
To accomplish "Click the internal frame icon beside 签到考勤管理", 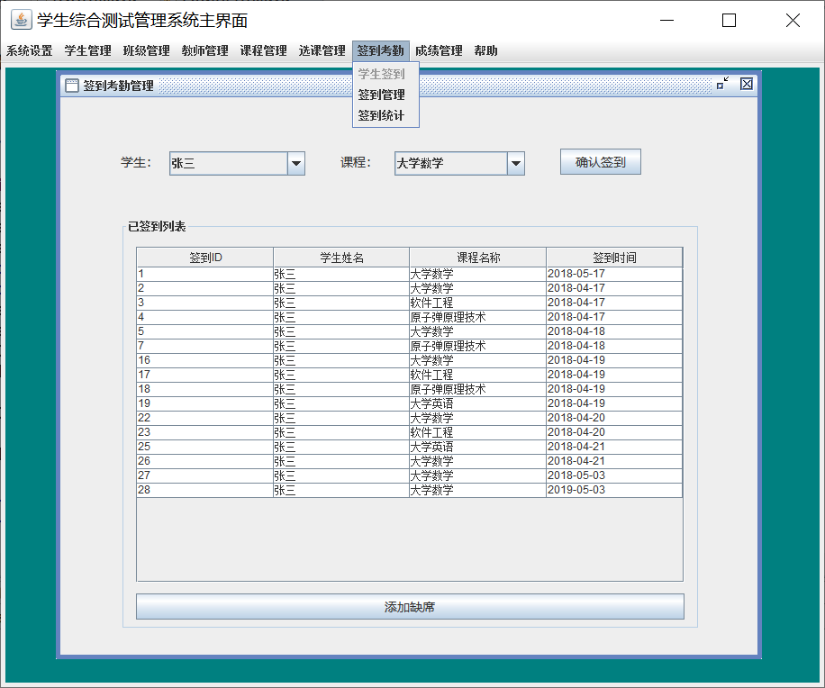I will click(x=72, y=86).
